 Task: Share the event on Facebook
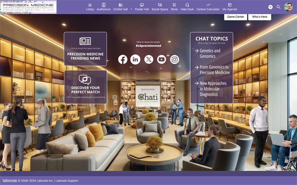click(123, 60)
